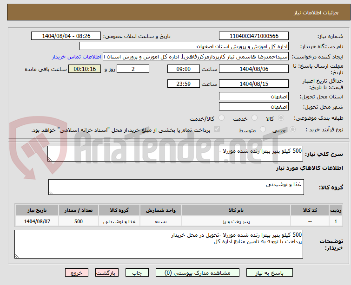Click the نام کالا column header

[236, 210]
